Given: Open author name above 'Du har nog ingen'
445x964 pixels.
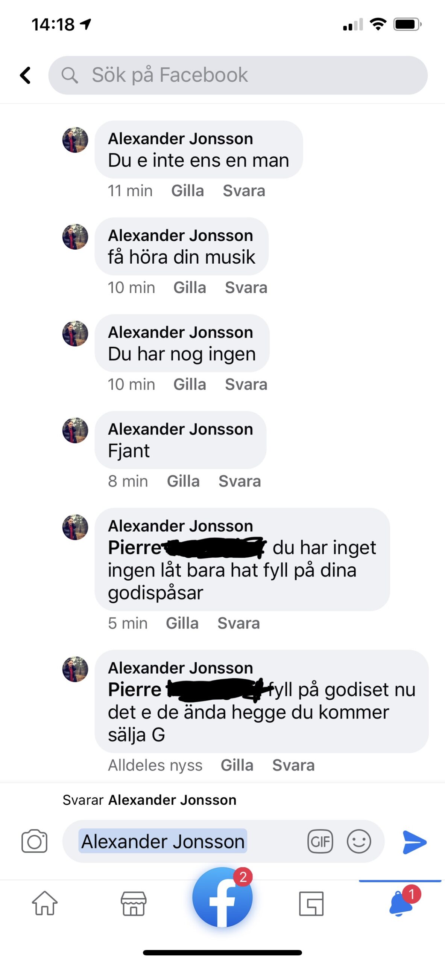Looking at the screenshot, I should click(x=181, y=332).
